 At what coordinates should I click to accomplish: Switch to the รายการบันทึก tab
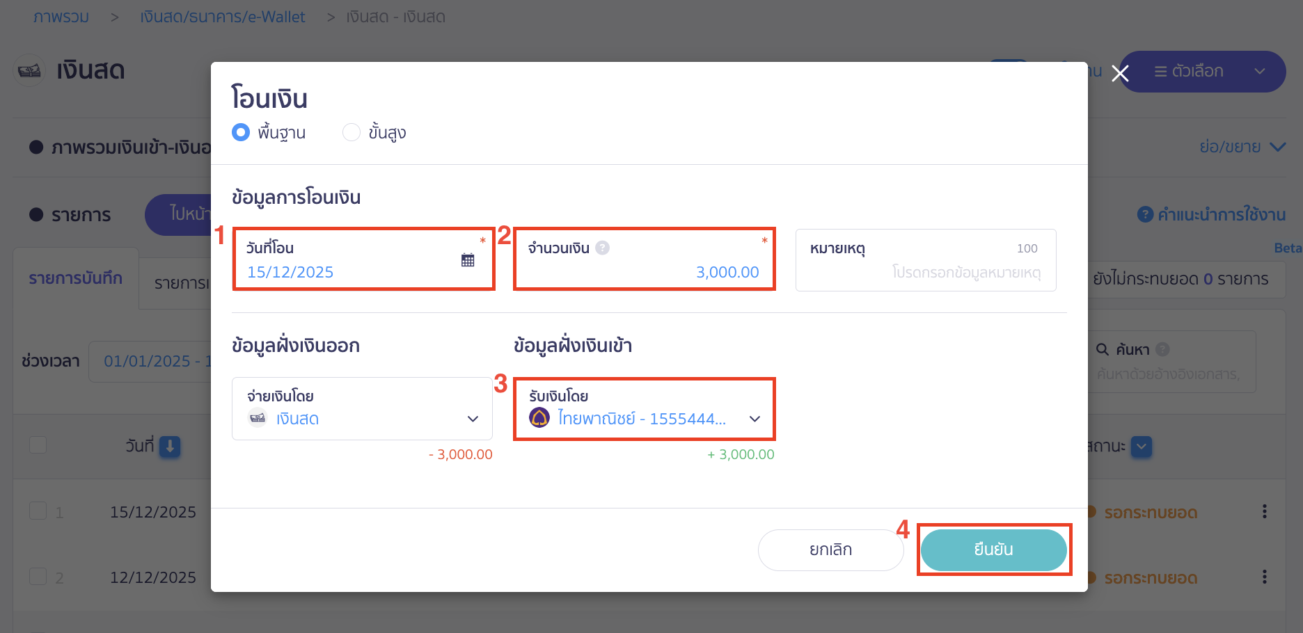click(x=75, y=279)
